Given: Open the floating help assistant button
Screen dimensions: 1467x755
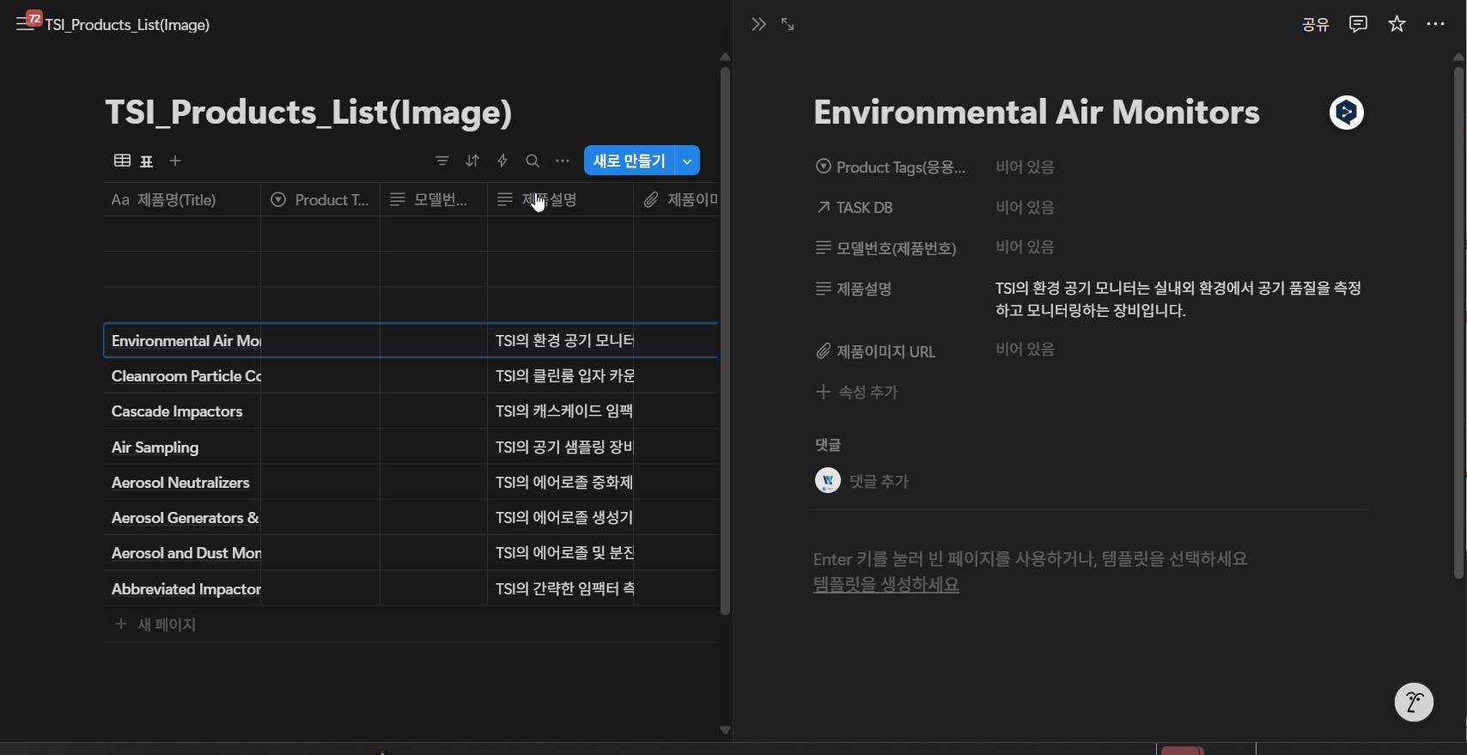Looking at the screenshot, I should tap(1414, 703).
